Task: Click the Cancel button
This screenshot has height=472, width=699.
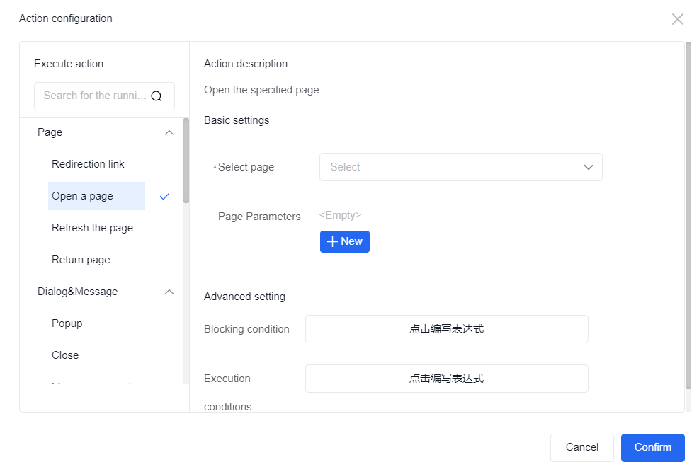Action: (581, 447)
